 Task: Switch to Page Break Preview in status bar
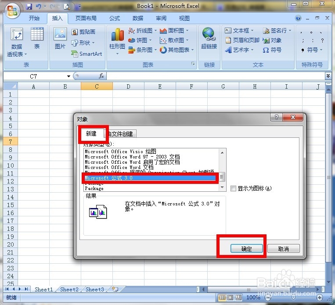(238, 297)
